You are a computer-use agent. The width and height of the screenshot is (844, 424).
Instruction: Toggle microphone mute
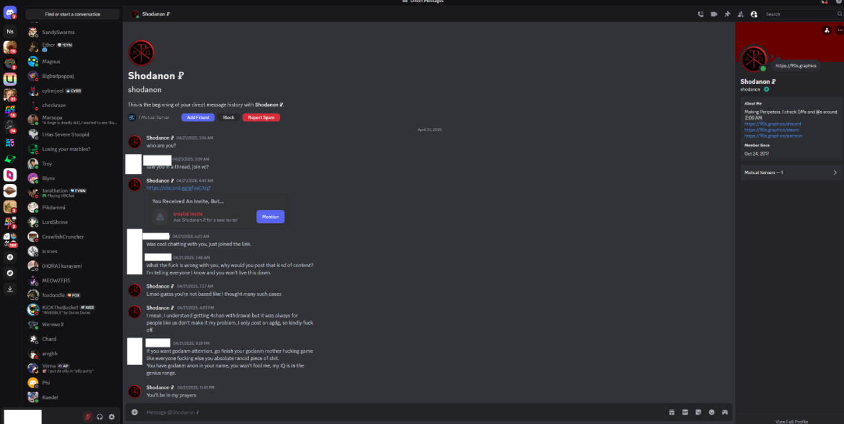88,417
